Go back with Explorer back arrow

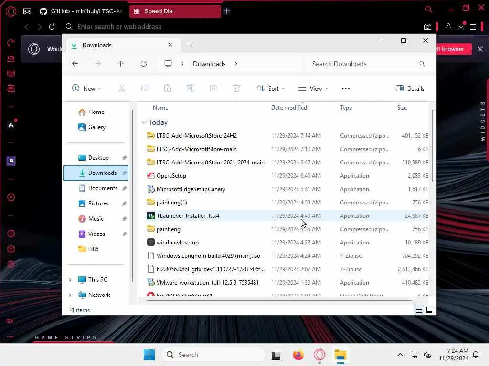pos(75,64)
